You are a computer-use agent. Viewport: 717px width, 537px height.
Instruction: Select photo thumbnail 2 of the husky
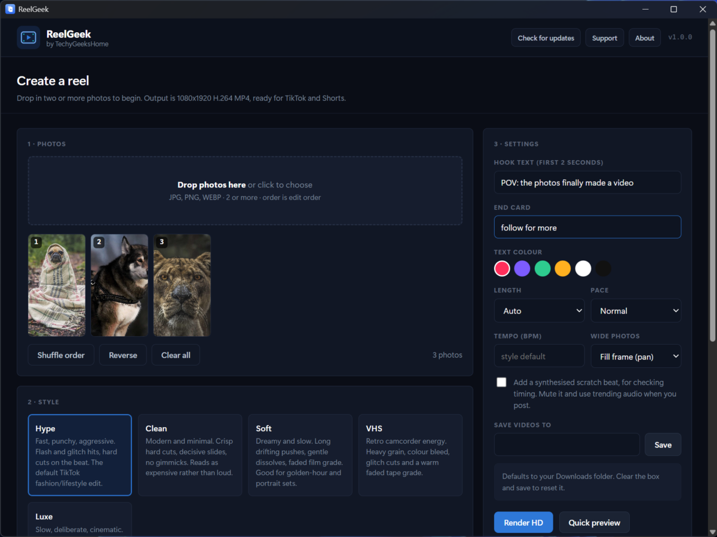pos(119,285)
